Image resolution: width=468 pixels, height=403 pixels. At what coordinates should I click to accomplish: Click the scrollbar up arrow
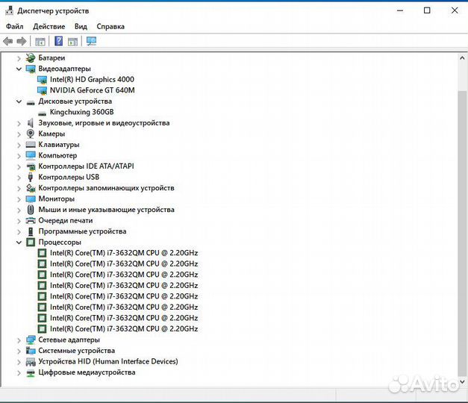(462, 57)
